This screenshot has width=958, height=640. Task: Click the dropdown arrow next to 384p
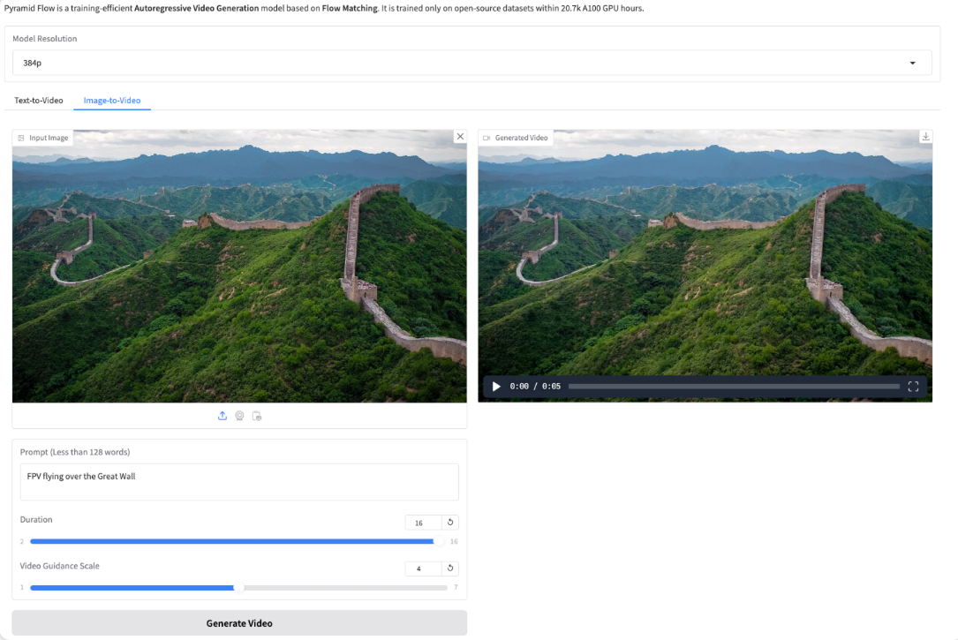(912, 63)
